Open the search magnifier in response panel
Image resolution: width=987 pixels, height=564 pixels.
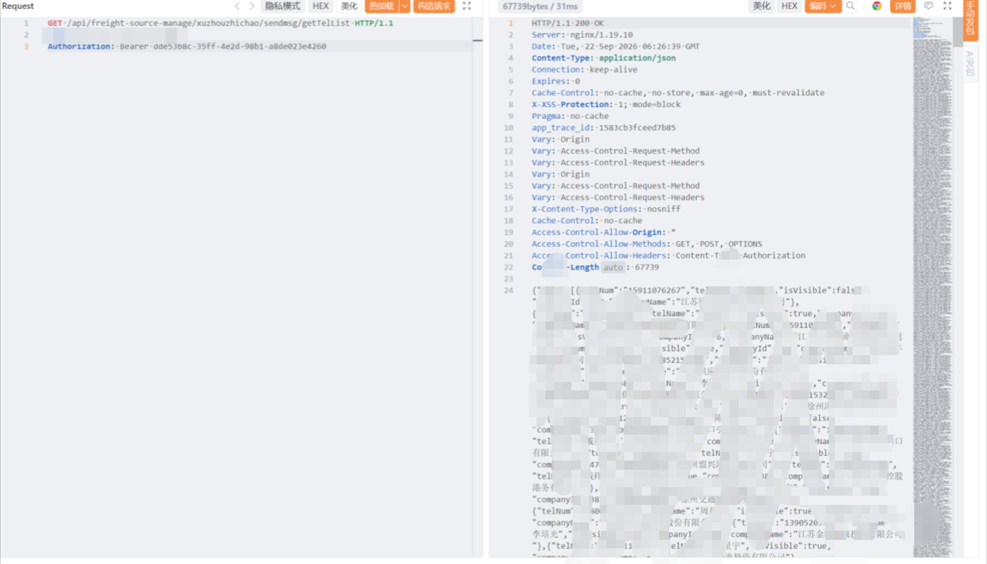click(x=850, y=6)
